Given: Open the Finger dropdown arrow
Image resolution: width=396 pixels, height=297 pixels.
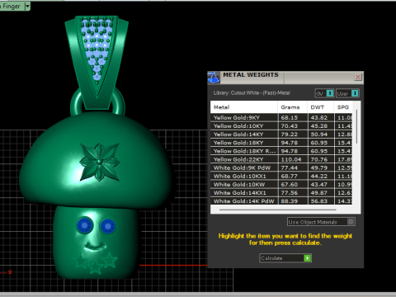Looking at the screenshot, I should coord(27,6).
